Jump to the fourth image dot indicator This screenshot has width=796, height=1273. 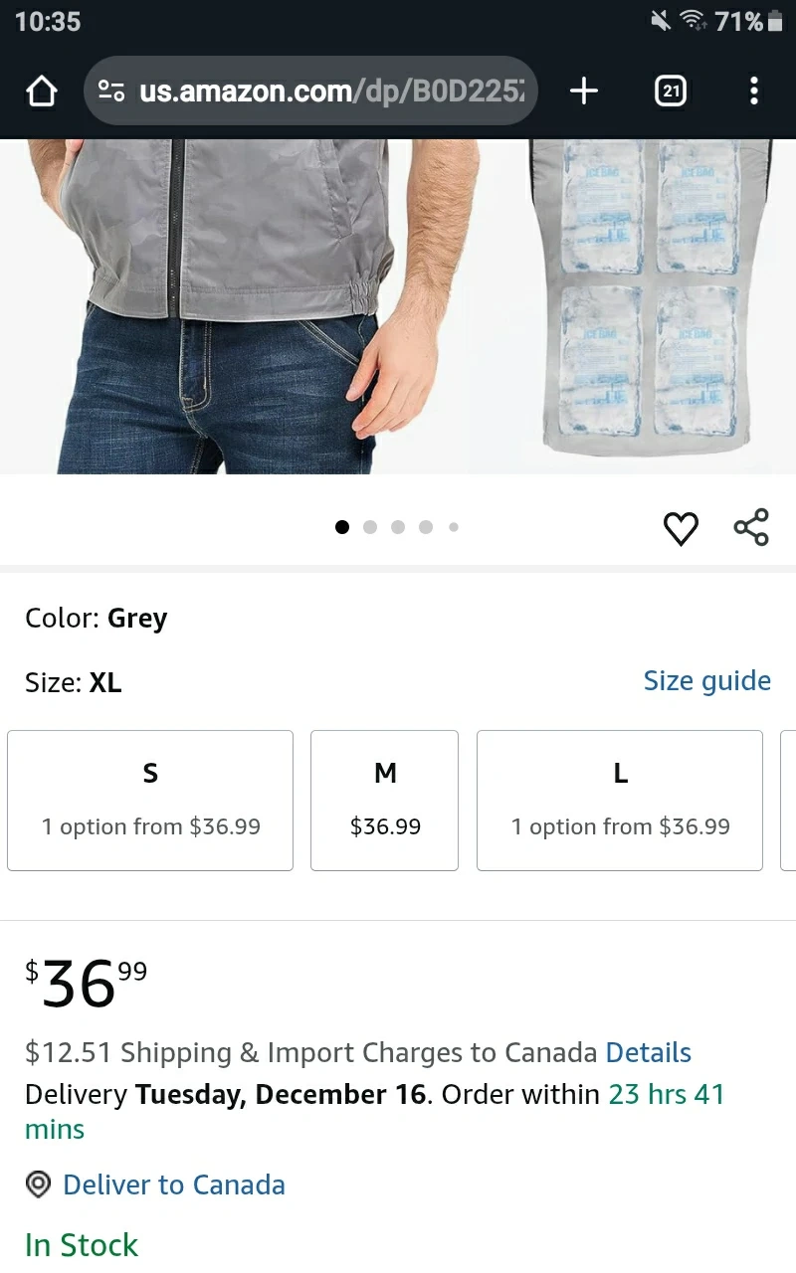click(x=426, y=527)
